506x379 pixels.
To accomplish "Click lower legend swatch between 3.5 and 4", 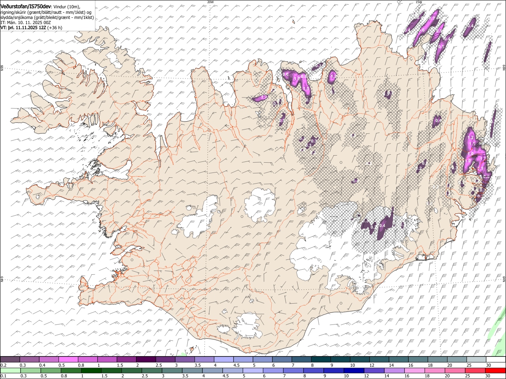I will click(192, 370).
